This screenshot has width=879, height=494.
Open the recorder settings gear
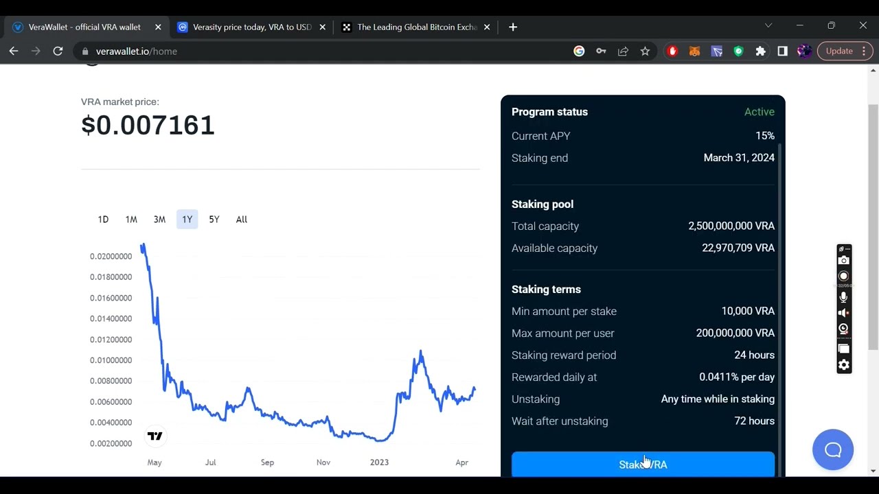pyautogui.click(x=843, y=365)
